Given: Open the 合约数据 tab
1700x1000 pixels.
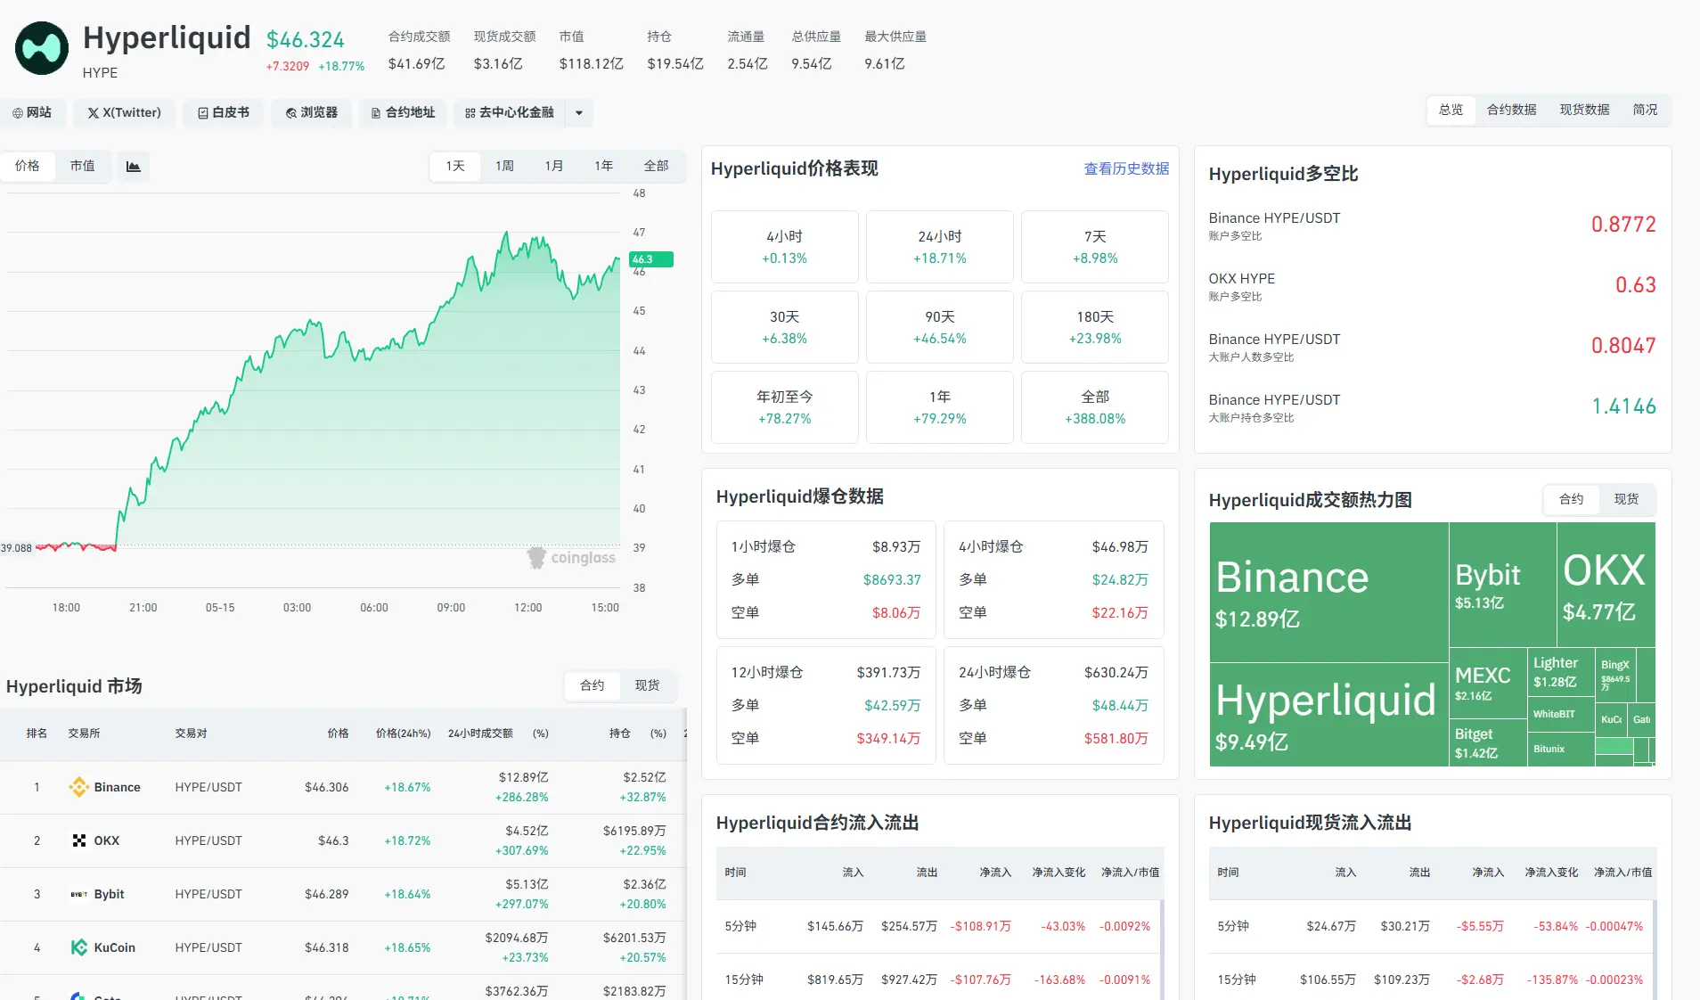Looking at the screenshot, I should (x=1512, y=111).
